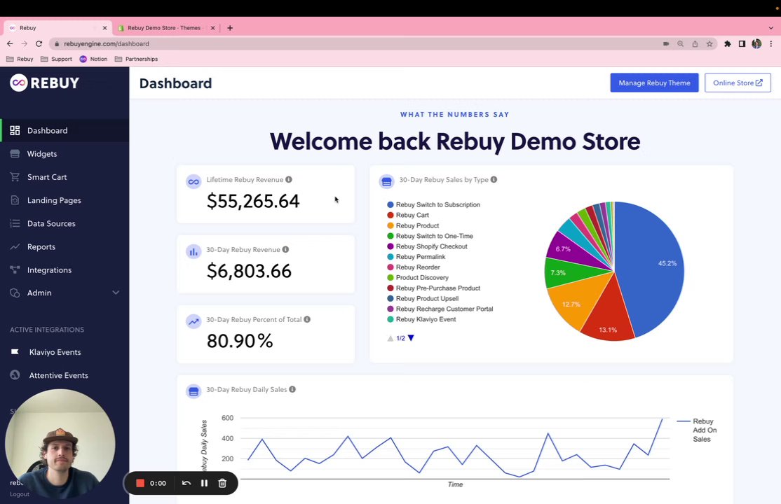Image resolution: width=781 pixels, height=504 pixels.
Task: Click the Widgets icon in sidebar
Action: (x=15, y=154)
